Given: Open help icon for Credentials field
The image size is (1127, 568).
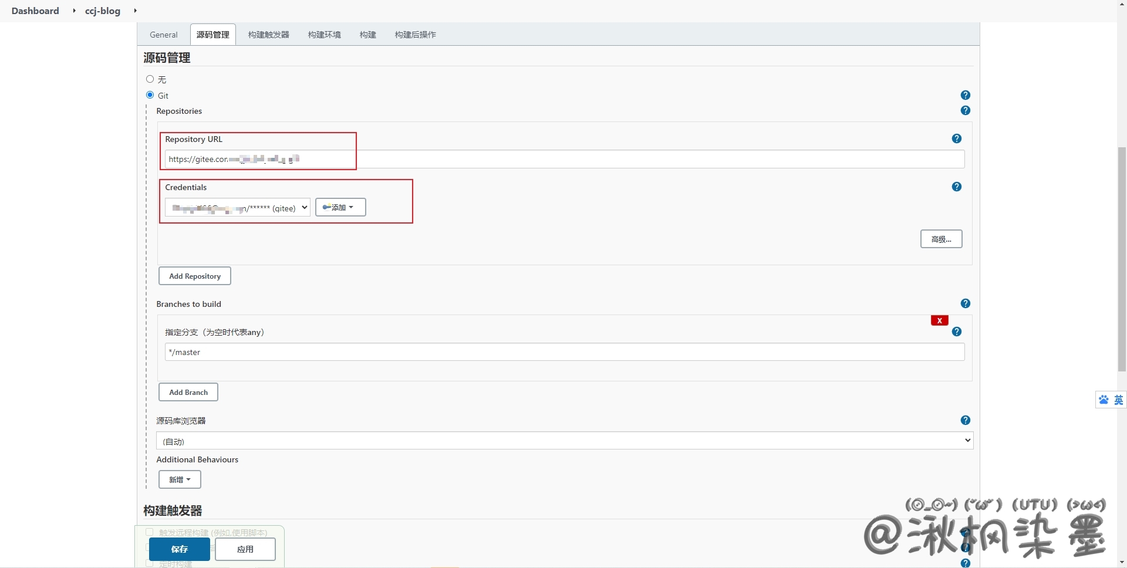Looking at the screenshot, I should click(x=957, y=187).
